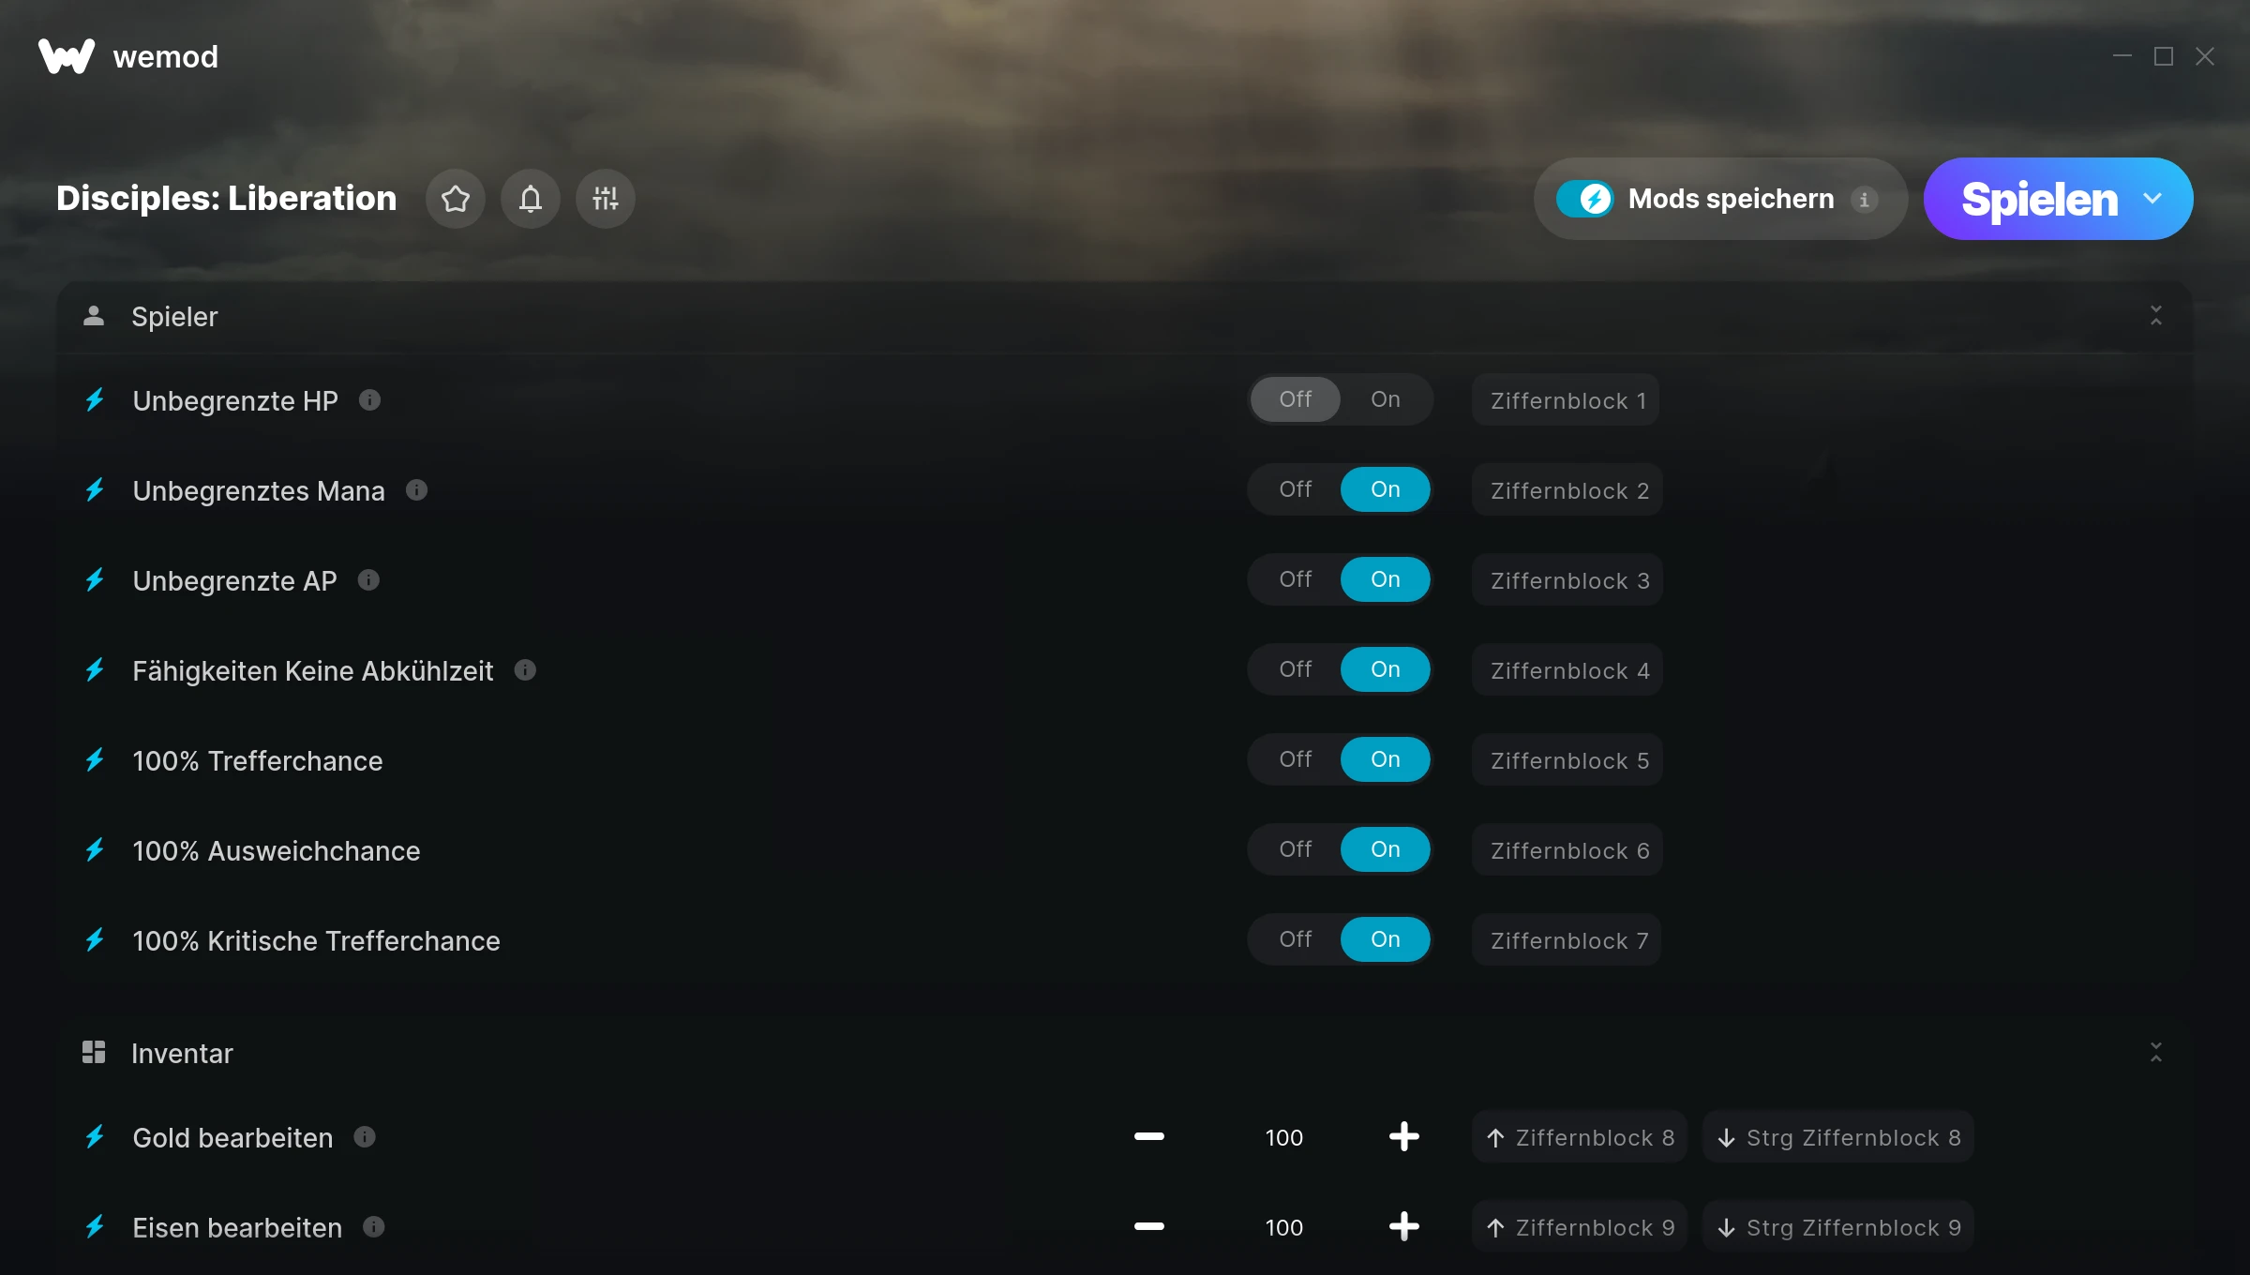
Task: View info icon next to Mods speichern
Action: point(1864,200)
